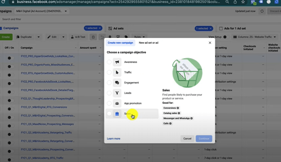Refresh ads data with circular arrow icon

click(x=262, y=11)
